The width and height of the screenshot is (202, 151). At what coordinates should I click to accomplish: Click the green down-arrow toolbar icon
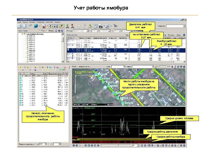[67, 26]
